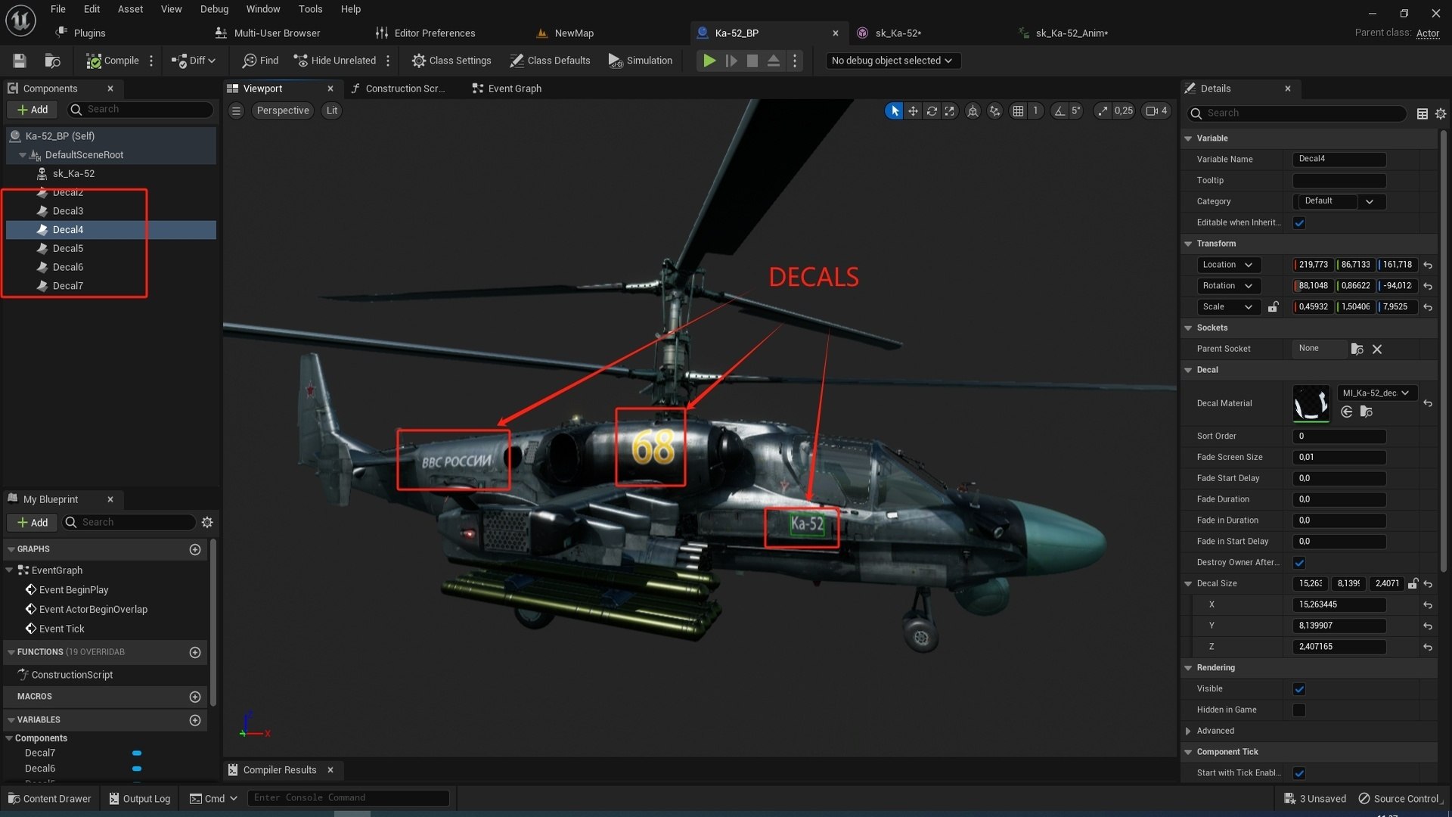Open the Asset menu

pyautogui.click(x=130, y=9)
